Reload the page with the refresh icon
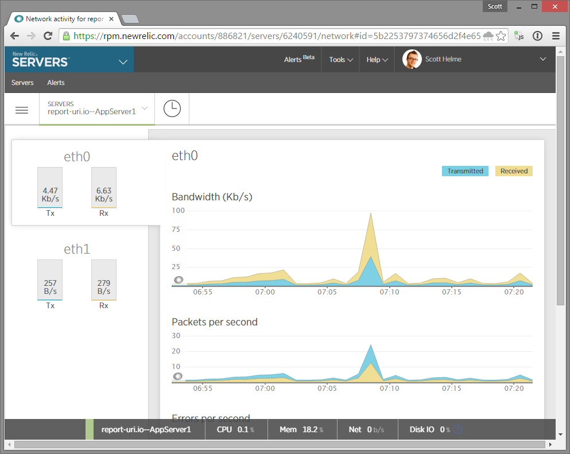The height and width of the screenshot is (454, 570). tap(48, 36)
